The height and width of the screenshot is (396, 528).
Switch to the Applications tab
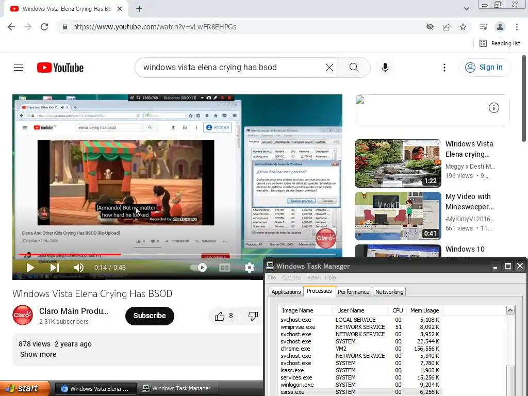tap(286, 292)
